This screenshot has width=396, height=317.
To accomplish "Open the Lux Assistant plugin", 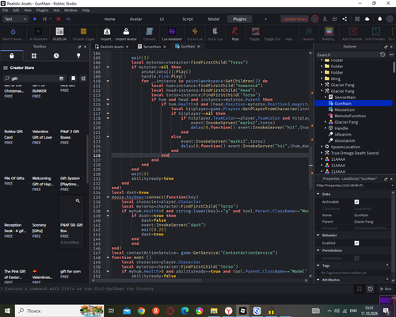I will [172, 34].
